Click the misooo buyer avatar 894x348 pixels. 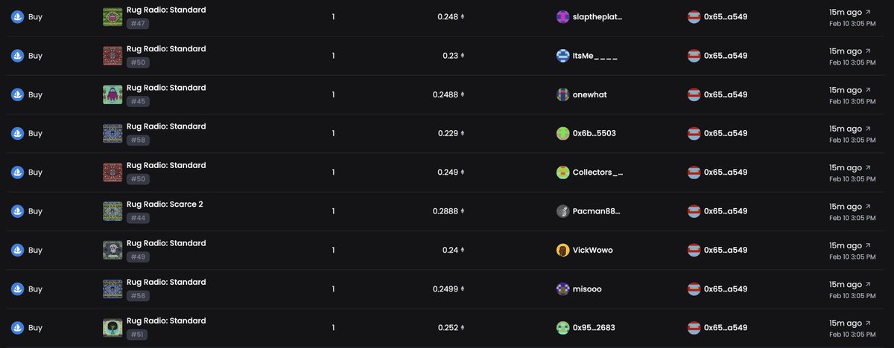coord(563,289)
